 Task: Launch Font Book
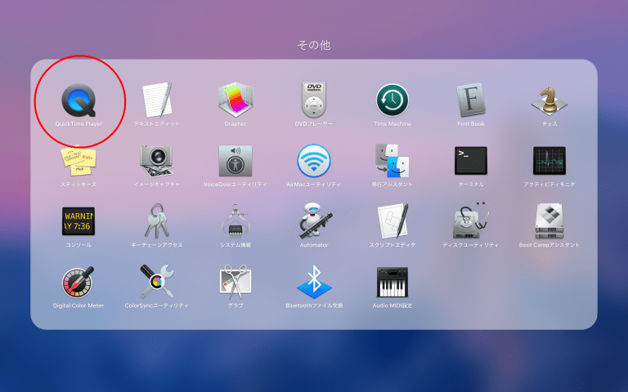471,100
